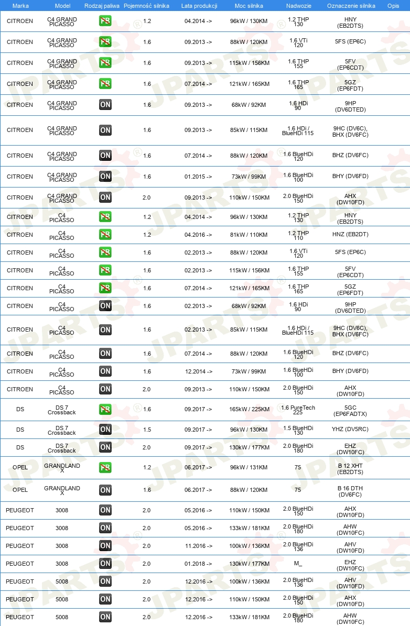This screenshot has height=626, width=410.
Task: Click the Lata produkcji column header
Action: pos(199,6)
